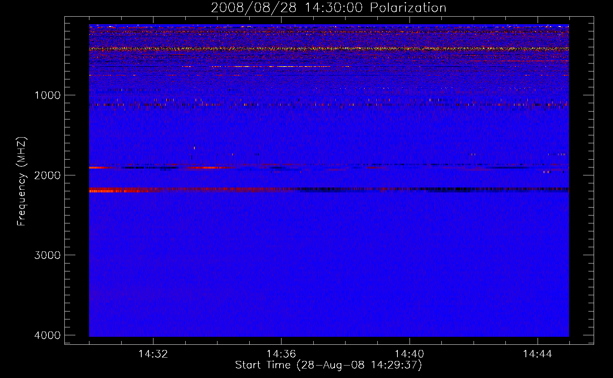Click the 4000 frequency tick label

[47, 335]
